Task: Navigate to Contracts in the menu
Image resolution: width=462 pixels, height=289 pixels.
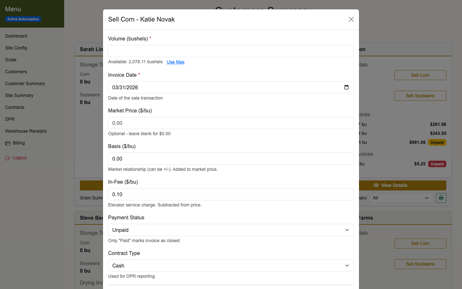Action: [14, 107]
